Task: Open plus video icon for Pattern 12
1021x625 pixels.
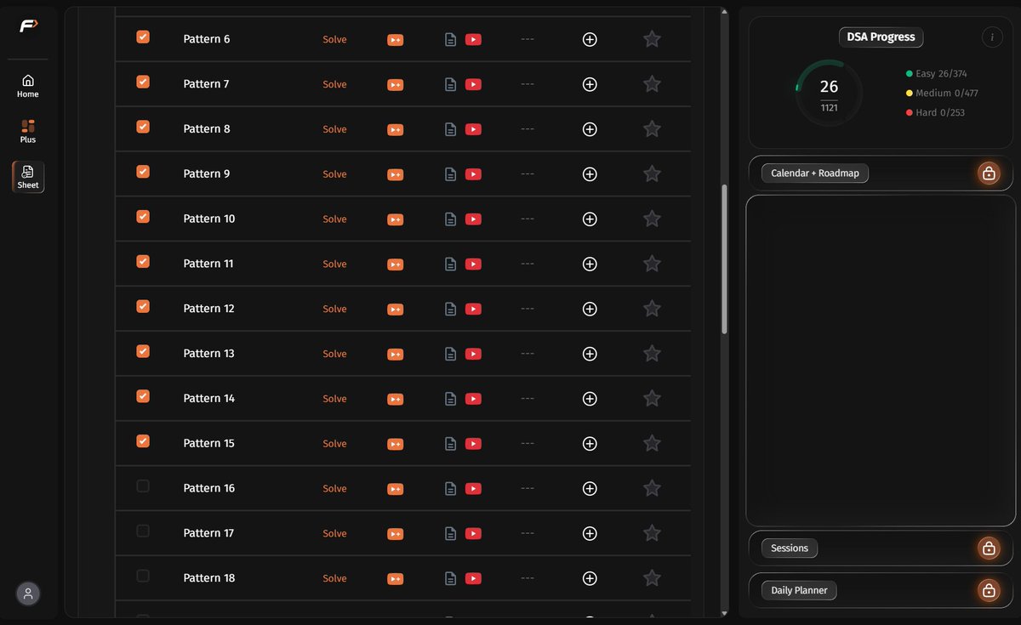Action: [395, 310]
